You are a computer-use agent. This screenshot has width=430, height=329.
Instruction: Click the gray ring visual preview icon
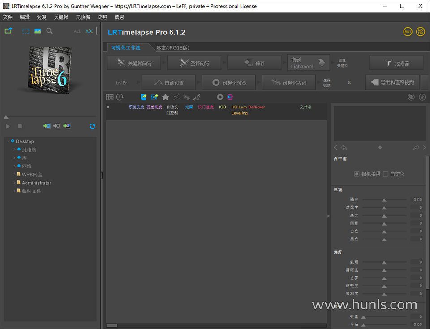point(220,97)
